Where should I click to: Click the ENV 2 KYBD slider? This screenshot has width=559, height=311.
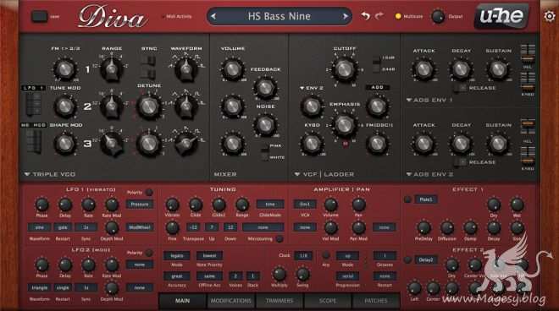528,155
